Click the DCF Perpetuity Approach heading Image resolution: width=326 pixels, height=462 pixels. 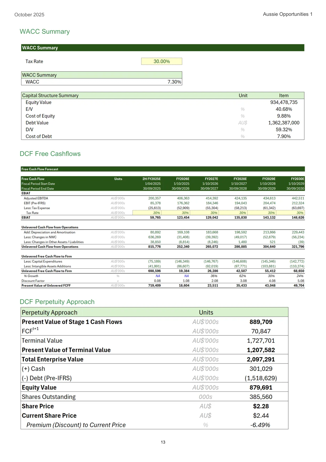point(57,302)
